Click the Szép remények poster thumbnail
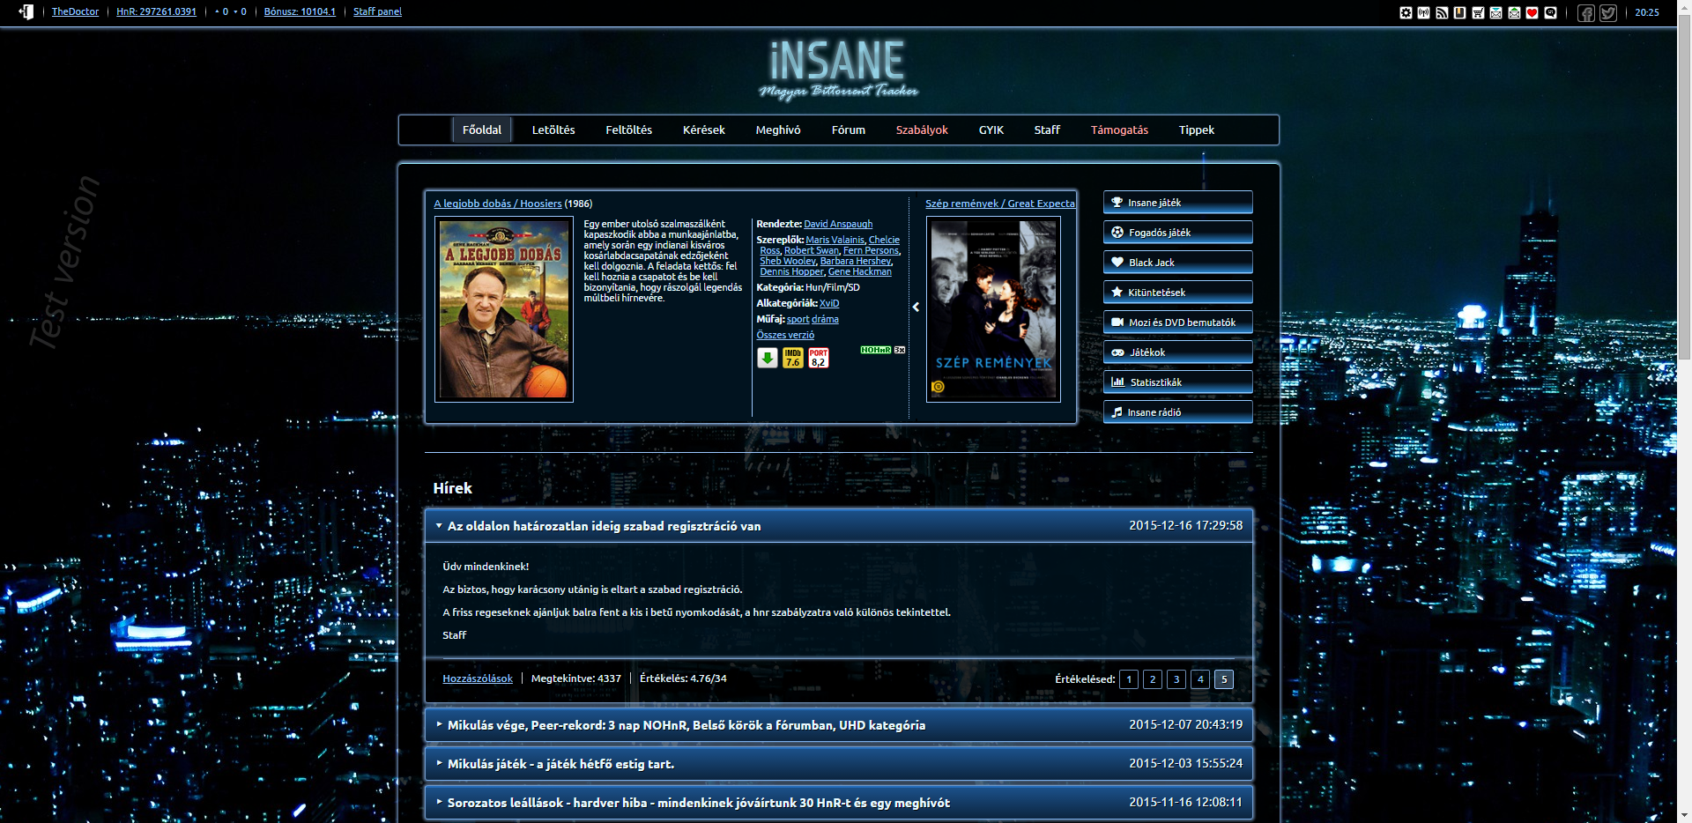This screenshot has height=823, width=1692. click(993, 309)
